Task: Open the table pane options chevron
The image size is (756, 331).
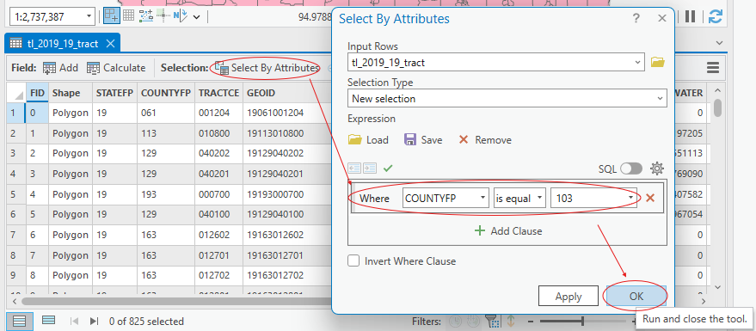Action: click(x=719, y=43)
